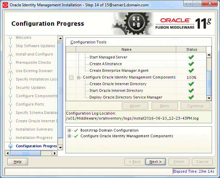This screenshot has width=220, height=178.
Task: Click the Oracle logo in the title bar
Action: point(5,5)
